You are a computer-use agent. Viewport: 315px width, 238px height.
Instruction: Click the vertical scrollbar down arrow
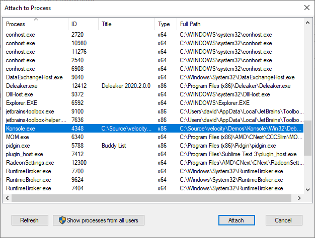307,189
